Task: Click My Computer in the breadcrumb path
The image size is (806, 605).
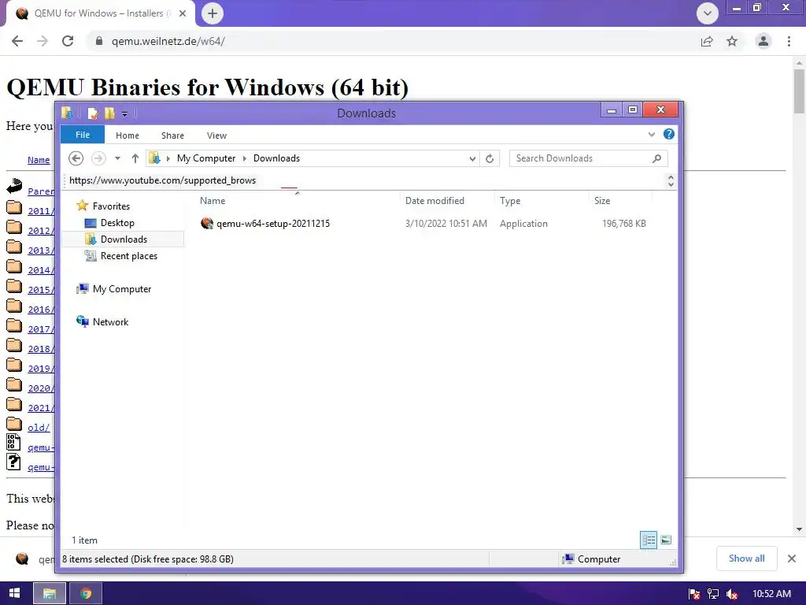Action: tap(206, 158)
